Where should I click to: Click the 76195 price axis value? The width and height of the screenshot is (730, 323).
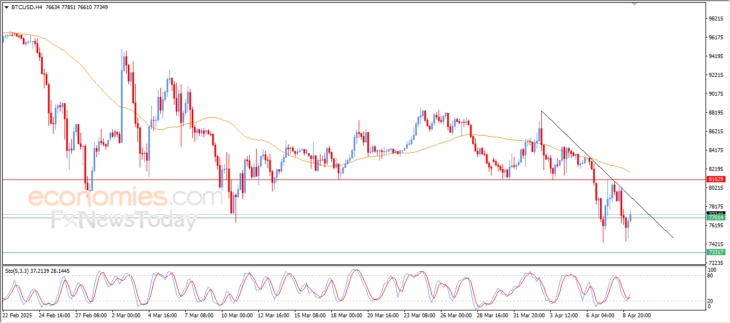coord(716,226)
